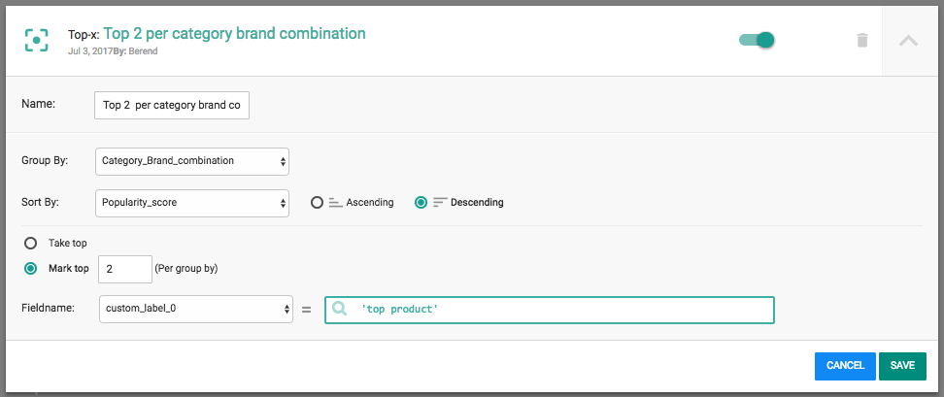944x397 pixels.
Task: Choose the Take top option
Action: 31,243
